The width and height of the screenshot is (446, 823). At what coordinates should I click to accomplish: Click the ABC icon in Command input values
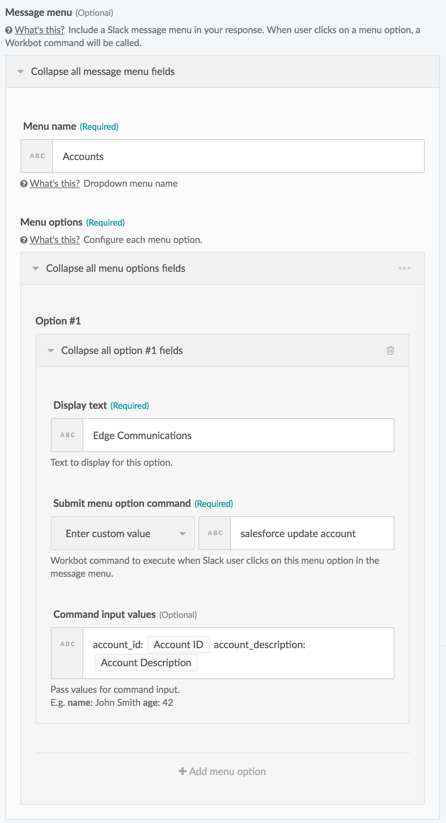coord(67,644)
